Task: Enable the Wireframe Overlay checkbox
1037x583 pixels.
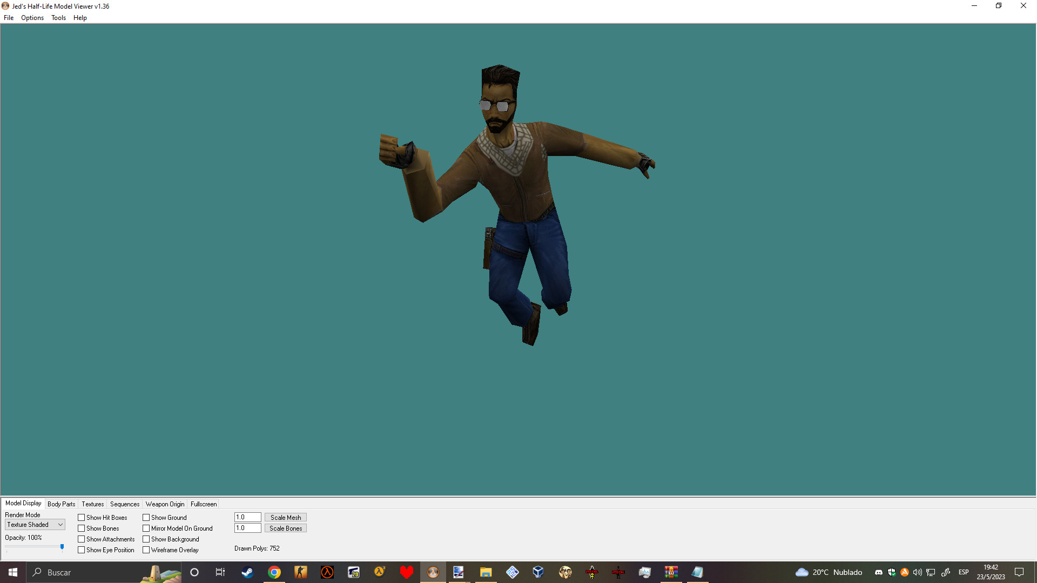Action: pyautogui.click(x=146, y=550)
